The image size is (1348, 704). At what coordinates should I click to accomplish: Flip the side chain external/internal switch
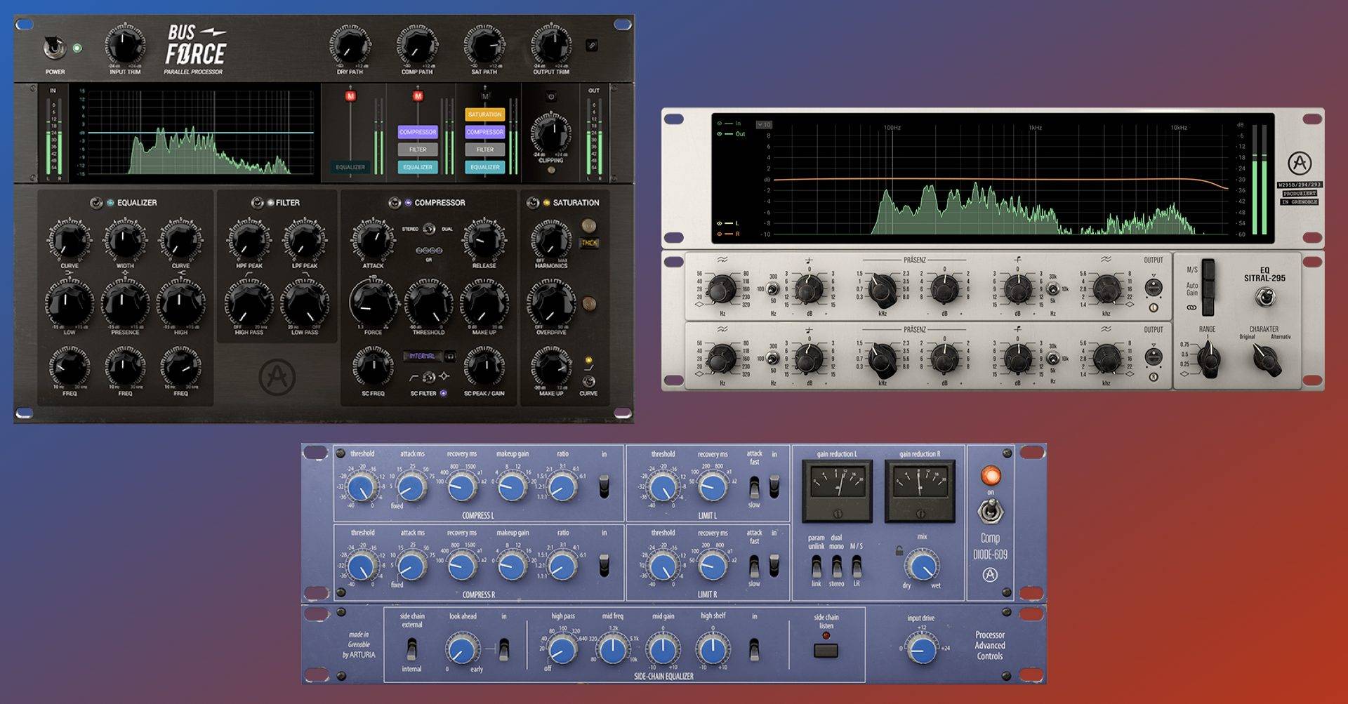[412, 649]
